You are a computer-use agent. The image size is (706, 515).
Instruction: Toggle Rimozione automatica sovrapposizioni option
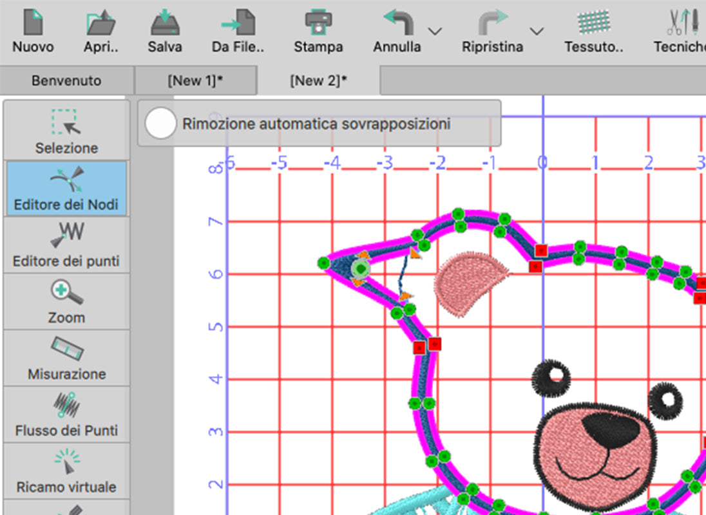click(160, 123)
